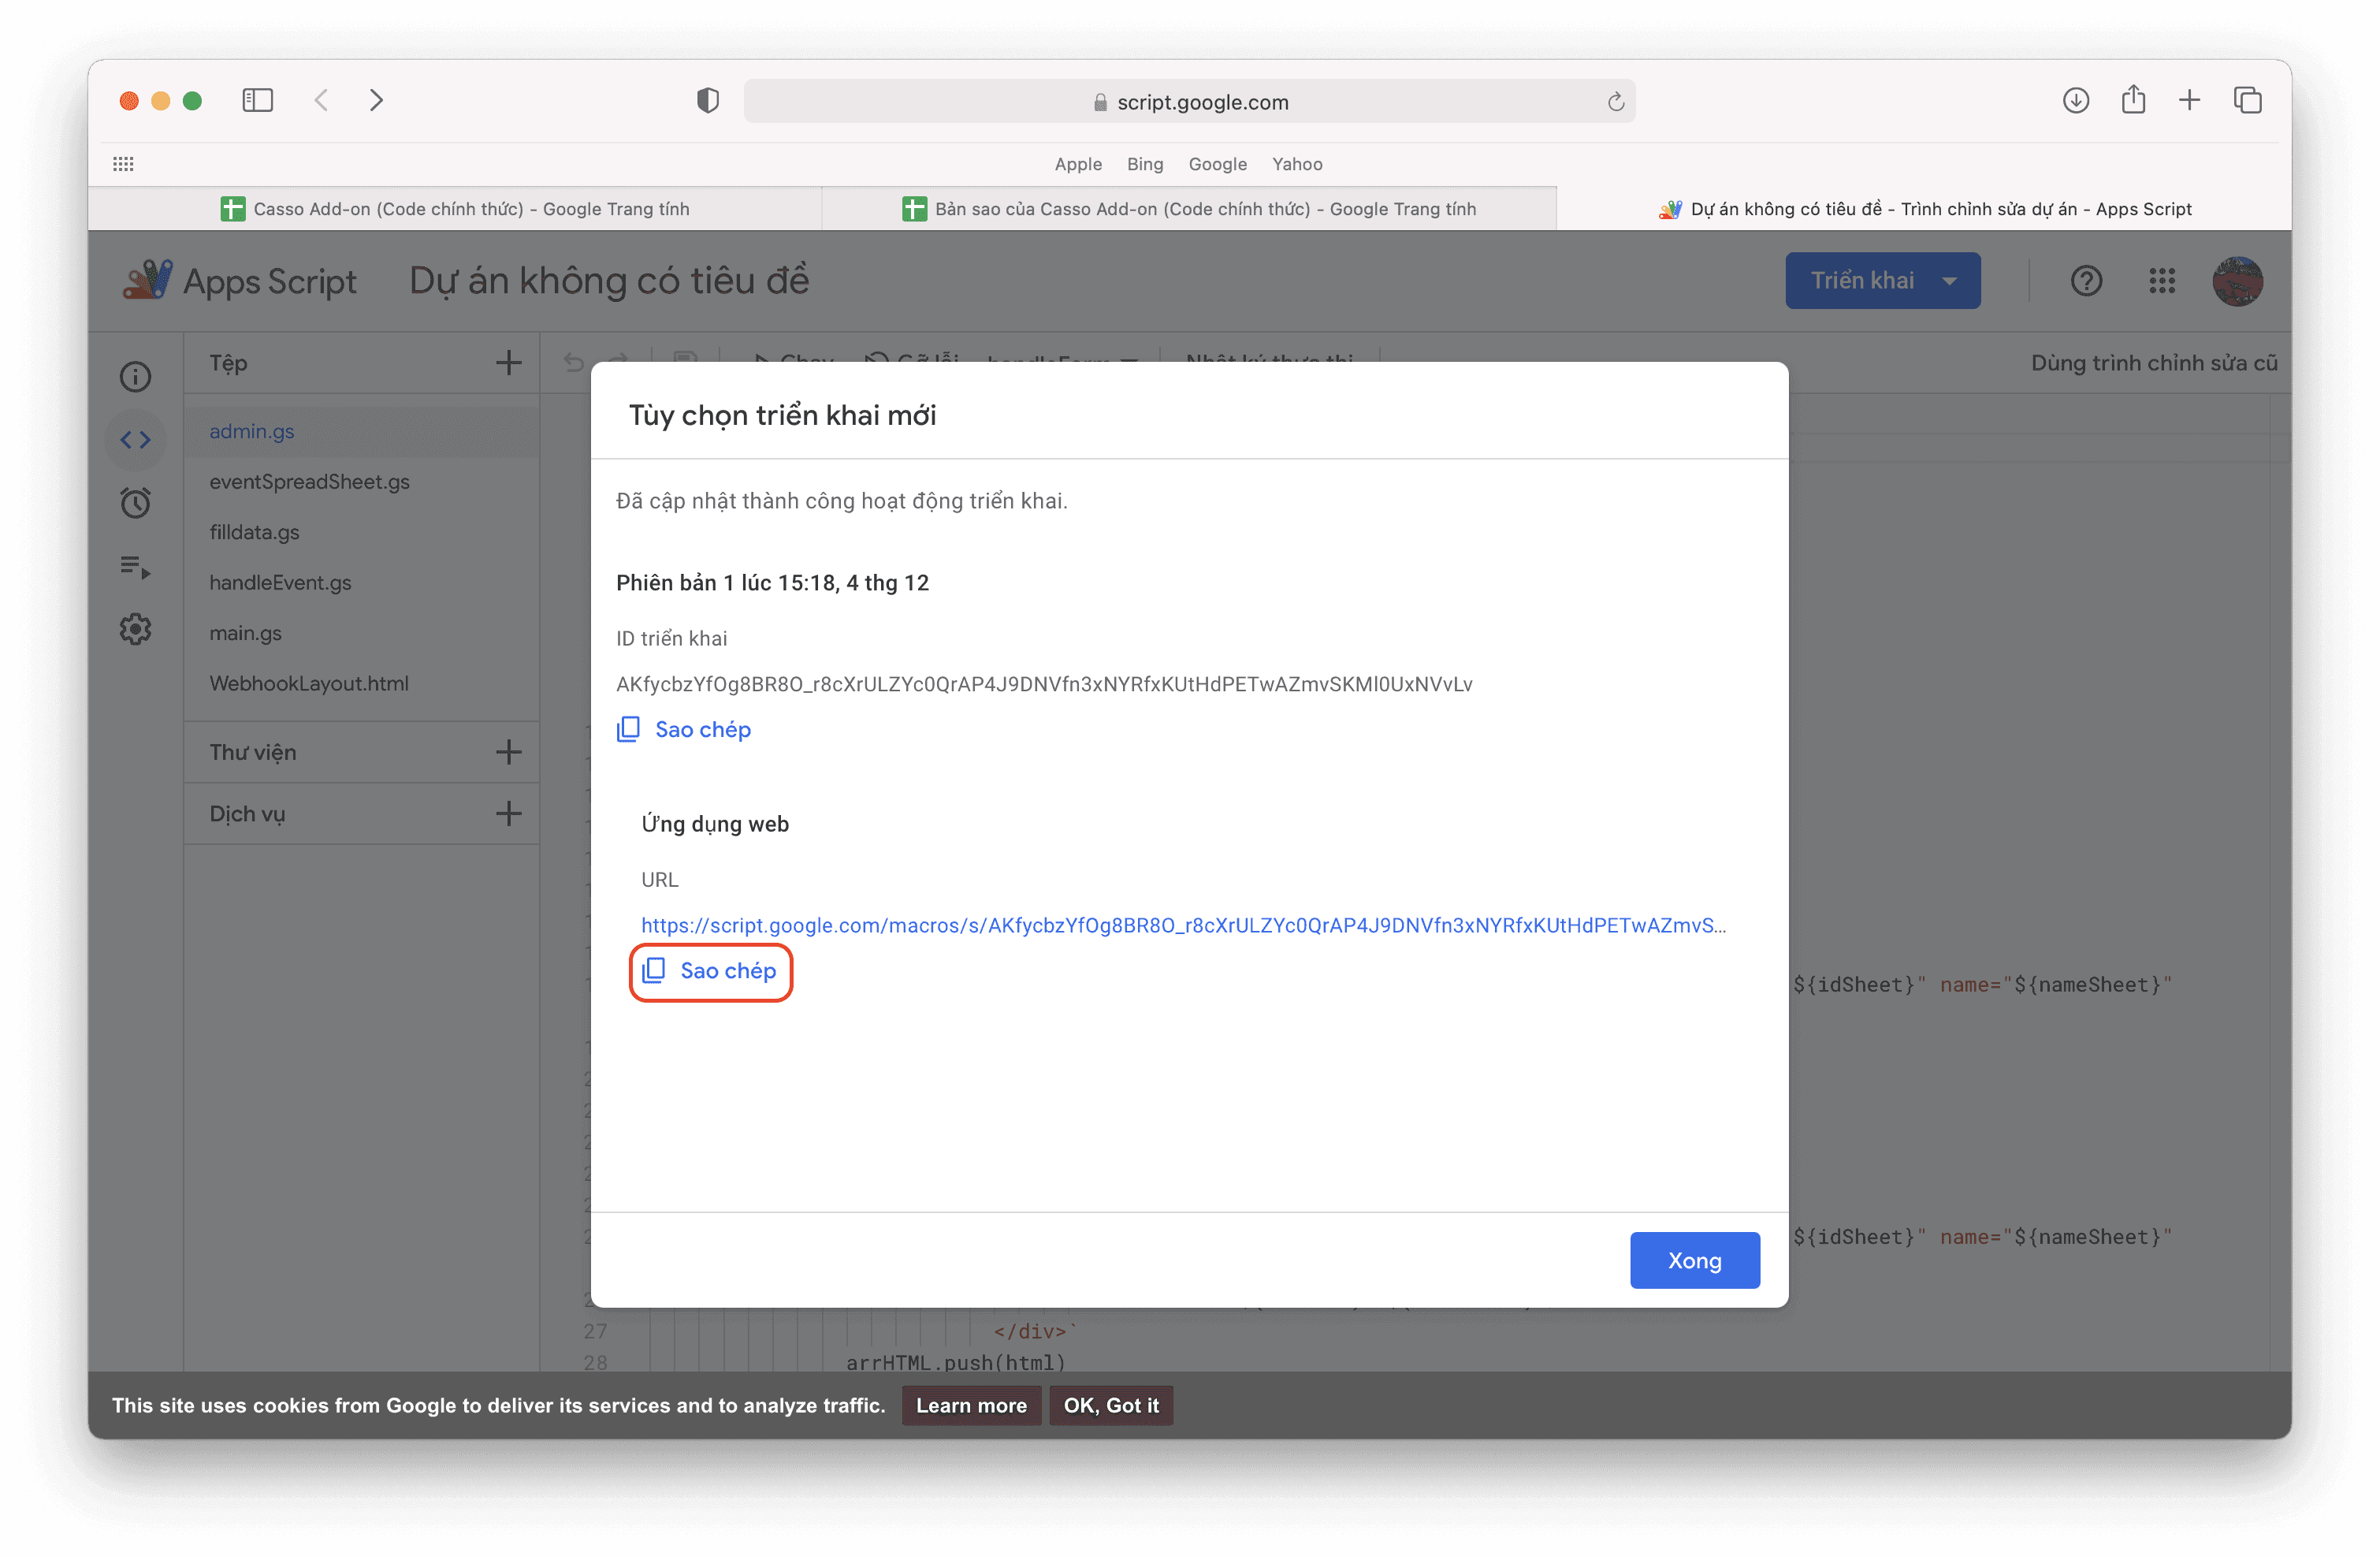This screenshot has height=1556, width=2380.
Task: Dismiss cookies notice with OK, Got it
Action: tap(1111, 1405)
